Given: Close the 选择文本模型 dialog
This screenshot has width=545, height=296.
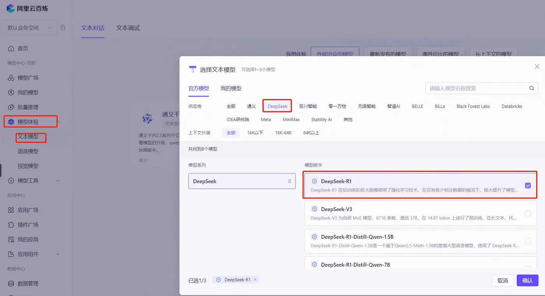Looking at the screenshot, I should pos(537,67).
